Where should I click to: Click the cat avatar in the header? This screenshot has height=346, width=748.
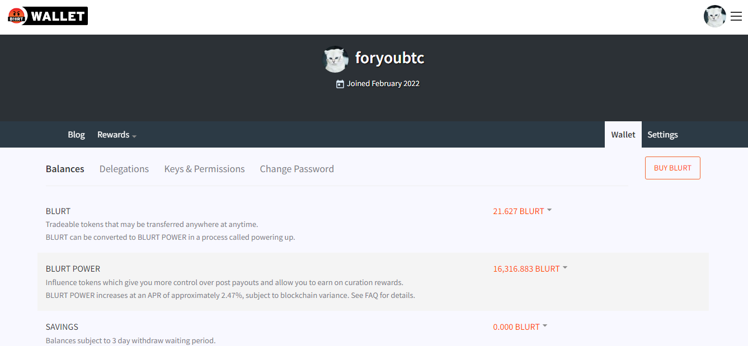(714, 16)
